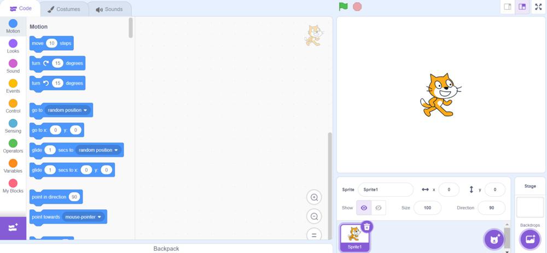This screenshot has height=253, width=547.
Task: Click the sprite x position field
Action: click(449, 190)
